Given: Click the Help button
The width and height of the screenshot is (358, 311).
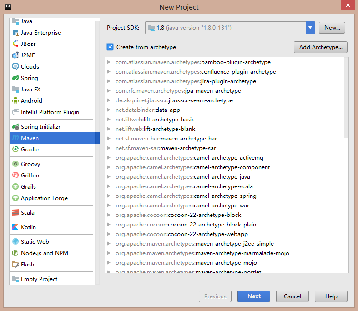Looking at the screenshot, I should pyautogui.click(x=331, y=296).
